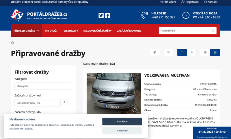Go to Insolvenční záměry
This screenshot has height=139, width=231.
pyautogui.click(x=98, y=31)
